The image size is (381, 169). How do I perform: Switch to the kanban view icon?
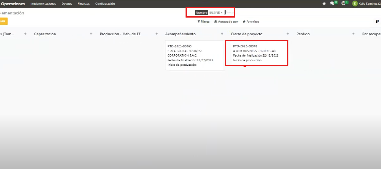point(377,22)
